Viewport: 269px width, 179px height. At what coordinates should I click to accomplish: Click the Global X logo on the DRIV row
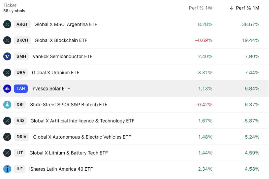7,137
